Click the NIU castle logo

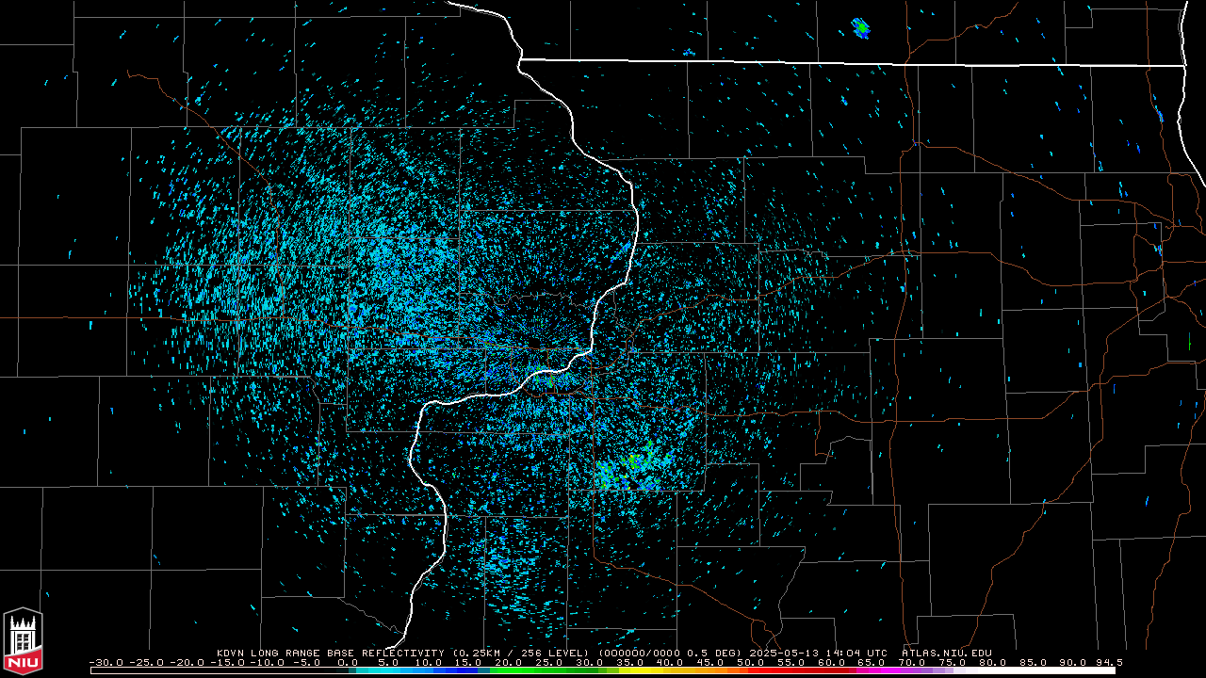point(23,640)
